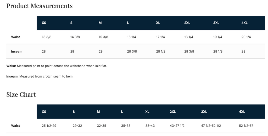The height and width of the screenshot is (136, 268).
Task: Click the 28 1/2 inseam value
Action: (x=161, y=52)
